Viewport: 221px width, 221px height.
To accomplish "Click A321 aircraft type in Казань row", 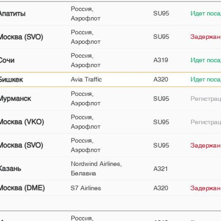I will pos(161,169).
